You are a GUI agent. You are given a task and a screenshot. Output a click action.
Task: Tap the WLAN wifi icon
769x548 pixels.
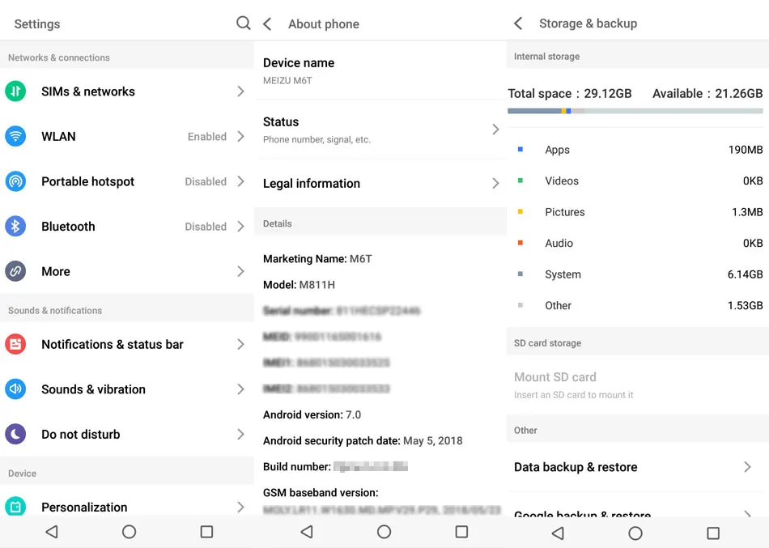(x=15, y=136)
